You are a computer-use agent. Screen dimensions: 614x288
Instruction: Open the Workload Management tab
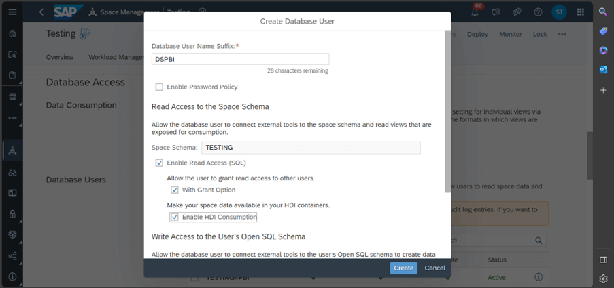(116, 57)
